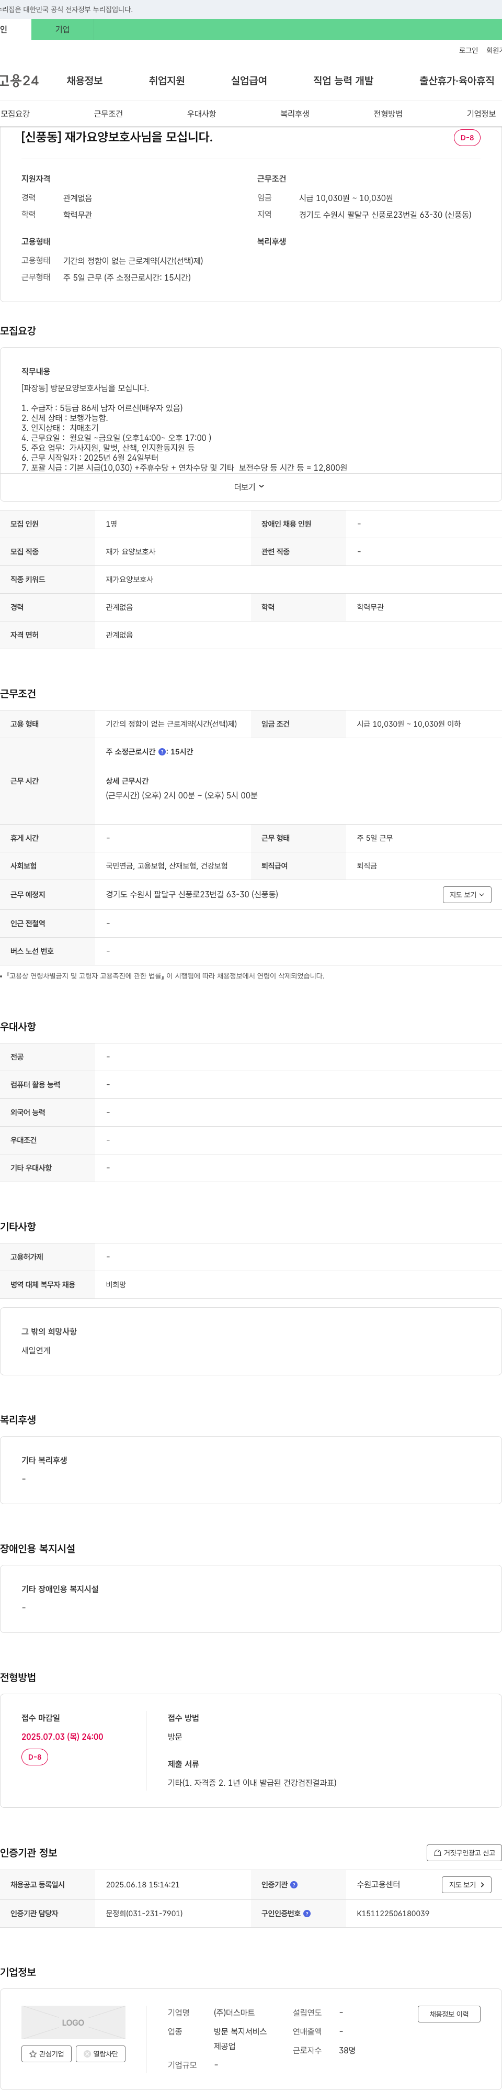This screenshot has width=502, height=2090.
Task: Click the company name (주)더스마트
Action: 234,2012
